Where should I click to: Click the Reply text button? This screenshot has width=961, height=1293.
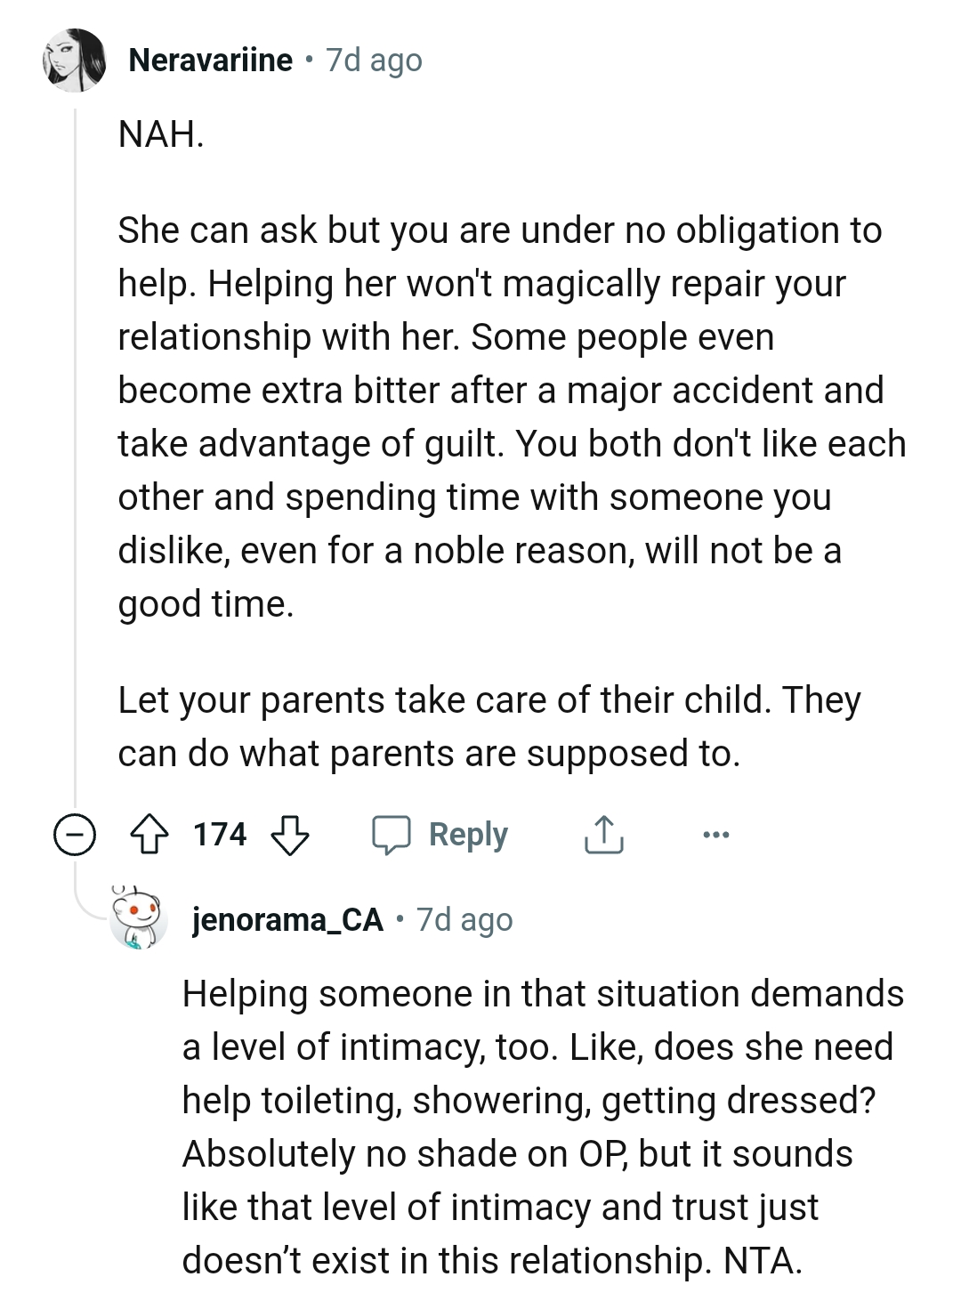click(x=468, y=835)
